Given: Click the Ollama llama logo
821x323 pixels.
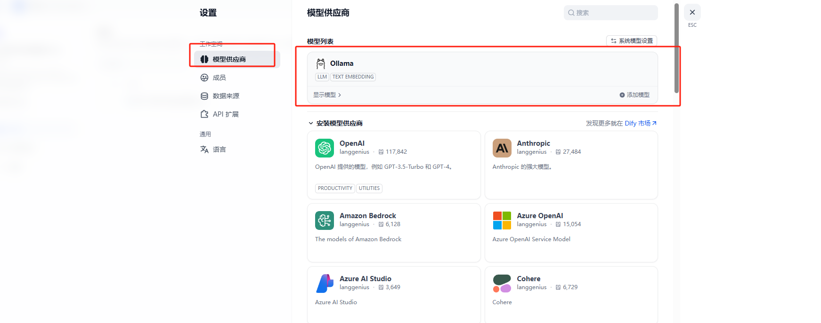Looking at the screenshot, I should [x=321, y=63].
